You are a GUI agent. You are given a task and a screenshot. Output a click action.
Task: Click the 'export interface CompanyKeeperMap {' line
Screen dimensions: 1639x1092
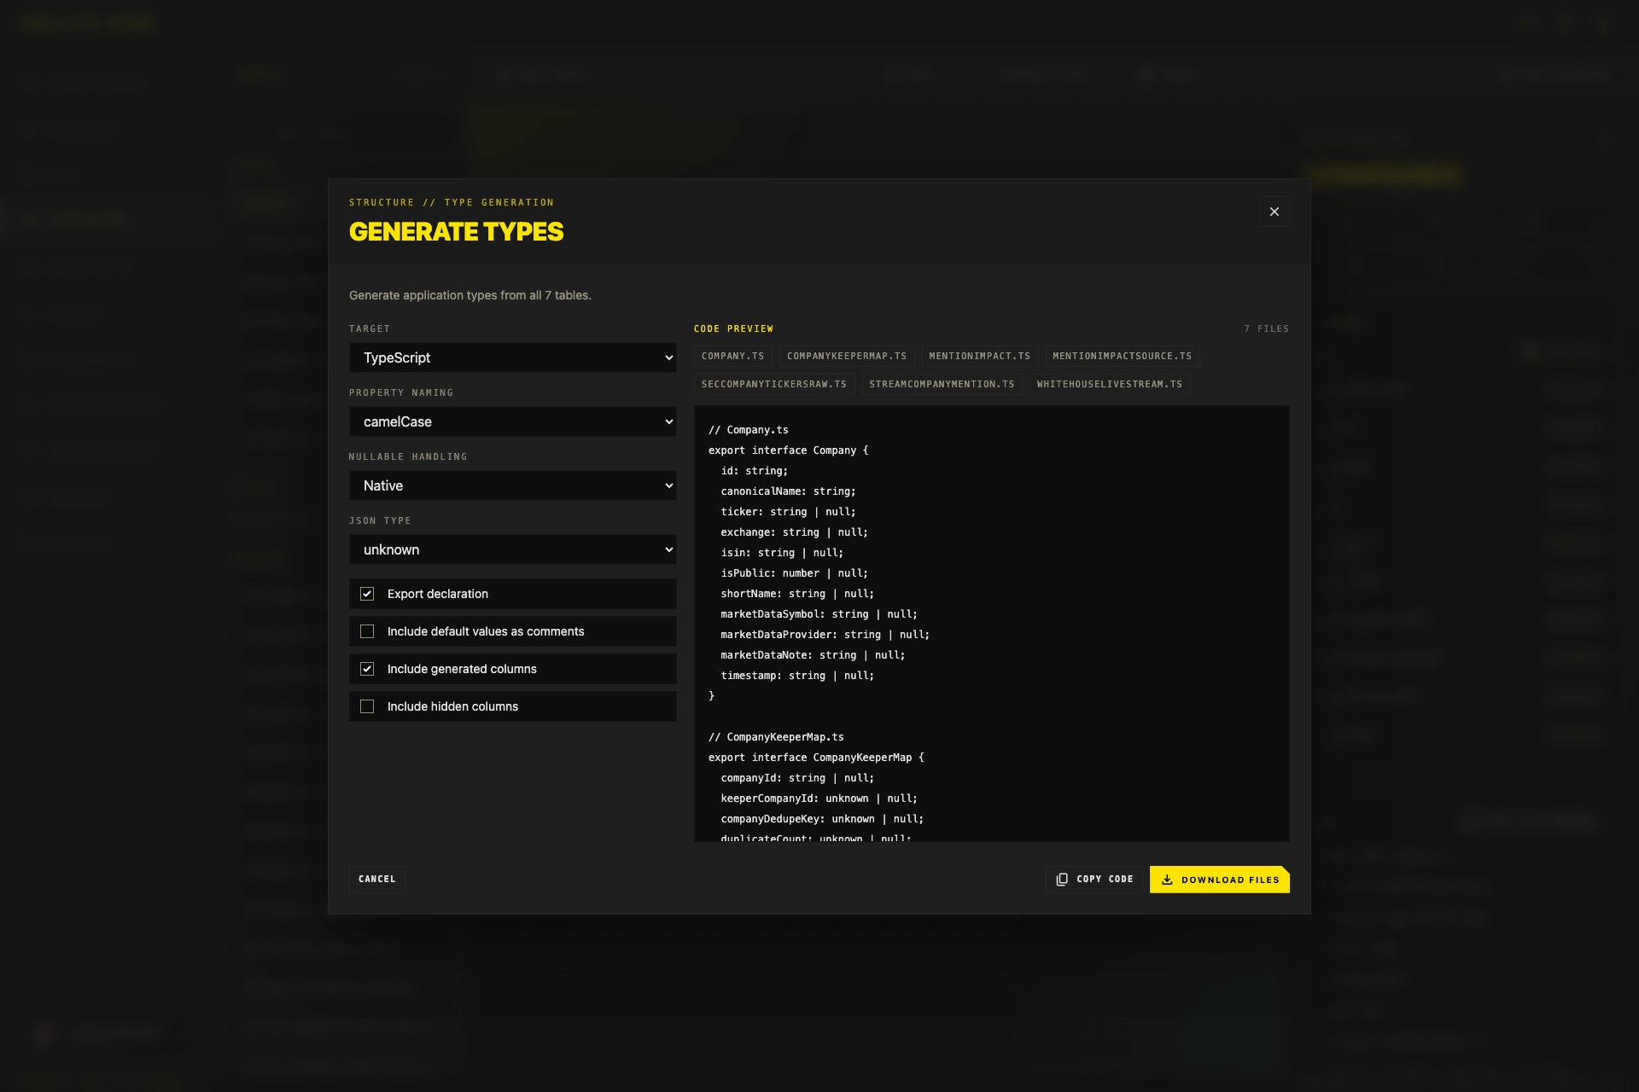816,758
